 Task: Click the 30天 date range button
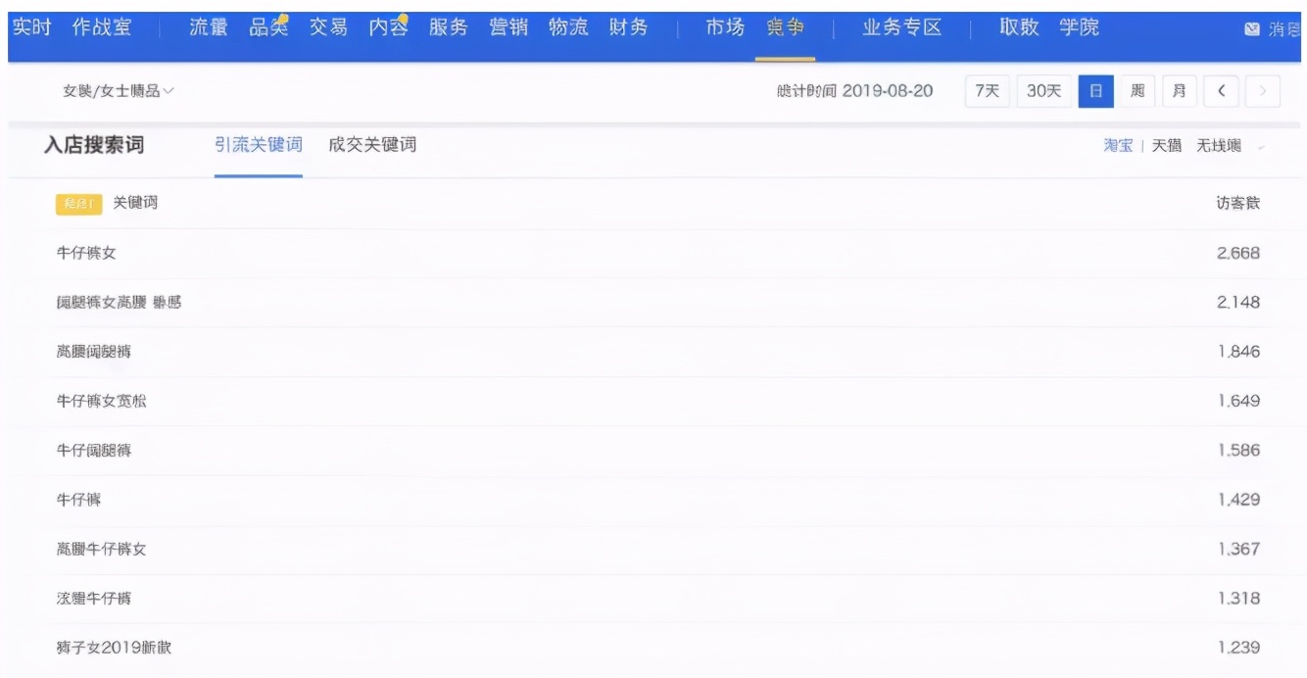[1043, 89]
